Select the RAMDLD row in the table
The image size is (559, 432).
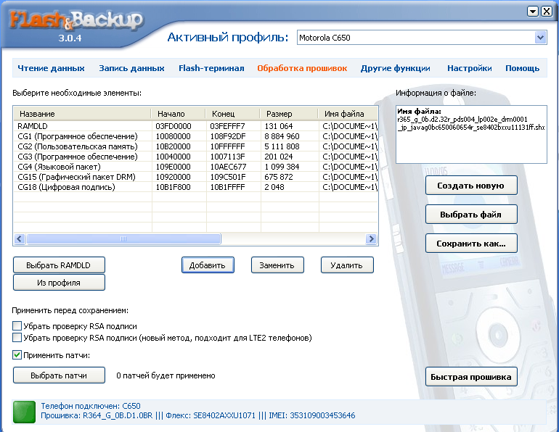(x=195, y=126)
